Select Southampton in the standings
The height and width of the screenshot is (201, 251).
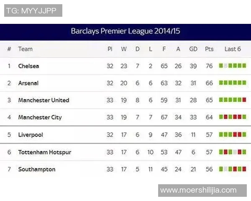coord(37,170)
